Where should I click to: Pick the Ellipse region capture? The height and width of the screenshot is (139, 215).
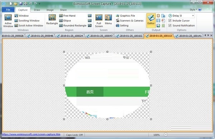click(x=65, y=21)
